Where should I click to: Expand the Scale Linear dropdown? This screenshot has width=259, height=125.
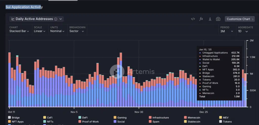point(39,31)
